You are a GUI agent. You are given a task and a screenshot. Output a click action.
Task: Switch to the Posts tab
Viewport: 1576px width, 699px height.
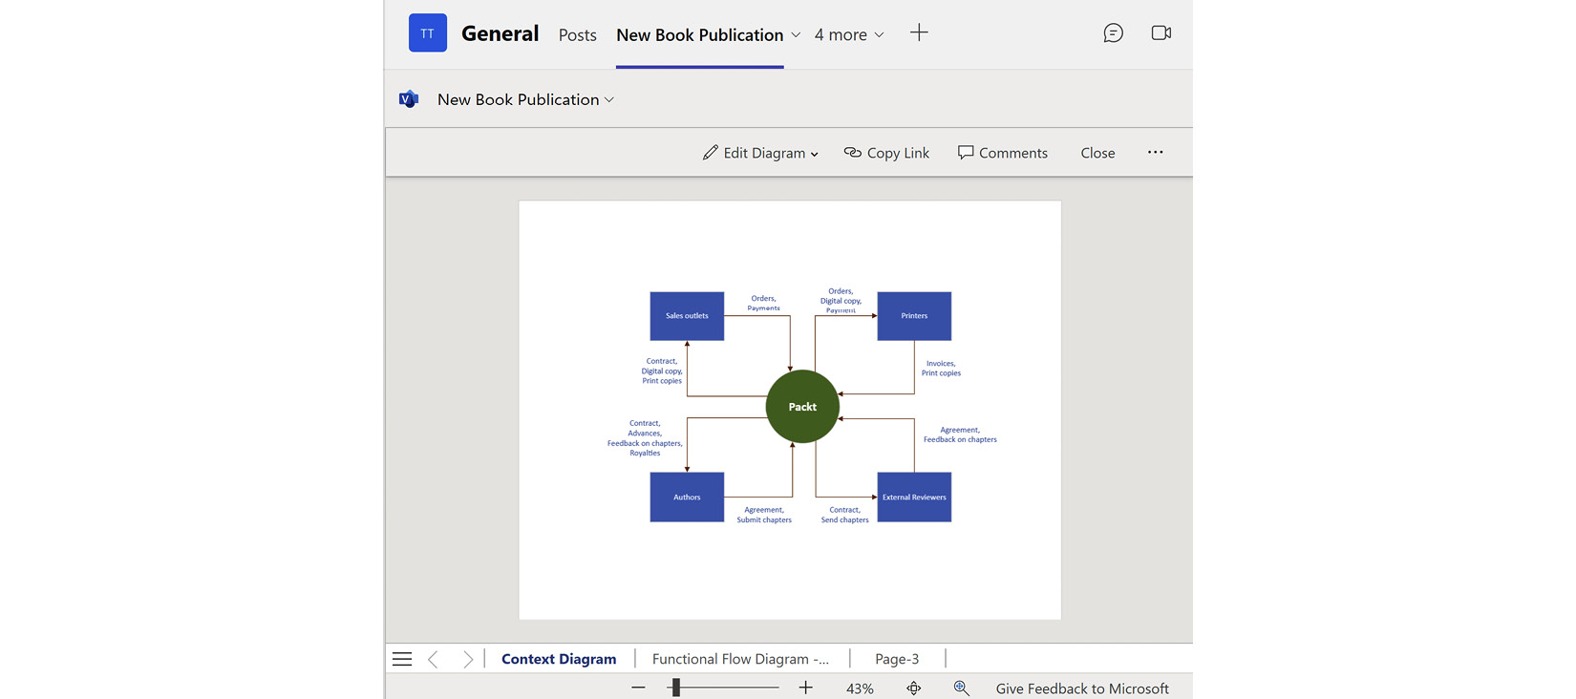point(578,35)
